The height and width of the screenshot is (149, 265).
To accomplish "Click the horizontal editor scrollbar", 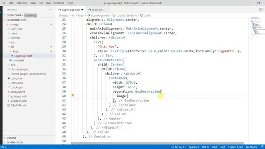I will click(x=157, y=143).
